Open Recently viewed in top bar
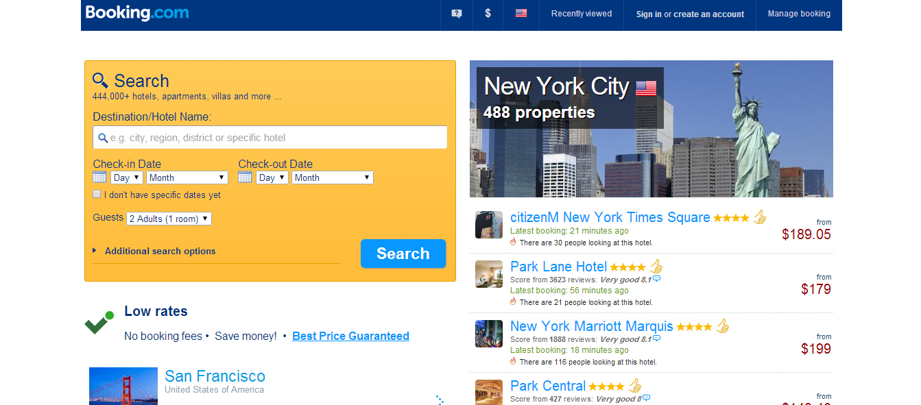This screenshot has height=405, width=921. point(582,14)
